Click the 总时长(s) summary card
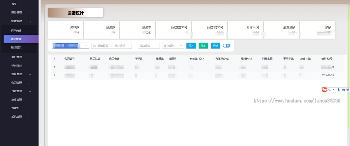The width and height of the screenshot is (350, 146). [x=246, y=30]
